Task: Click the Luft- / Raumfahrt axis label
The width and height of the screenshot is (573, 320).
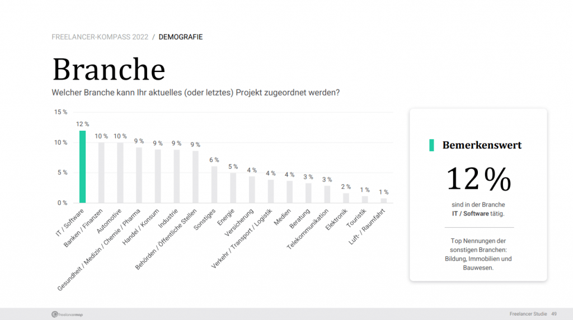Action: click(367, 227)
